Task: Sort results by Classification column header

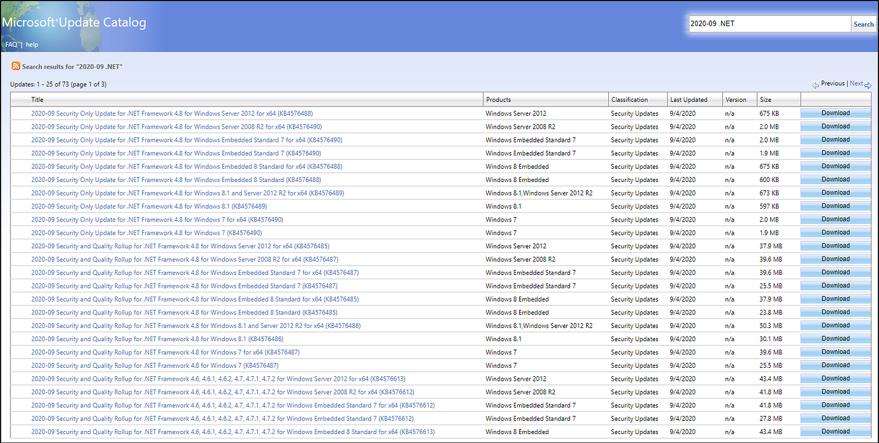Action: tap(629, 99)
